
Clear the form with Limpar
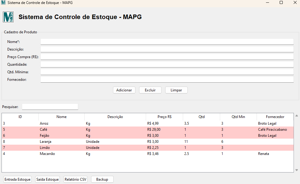pyautogui.click(x=176, y=90)
